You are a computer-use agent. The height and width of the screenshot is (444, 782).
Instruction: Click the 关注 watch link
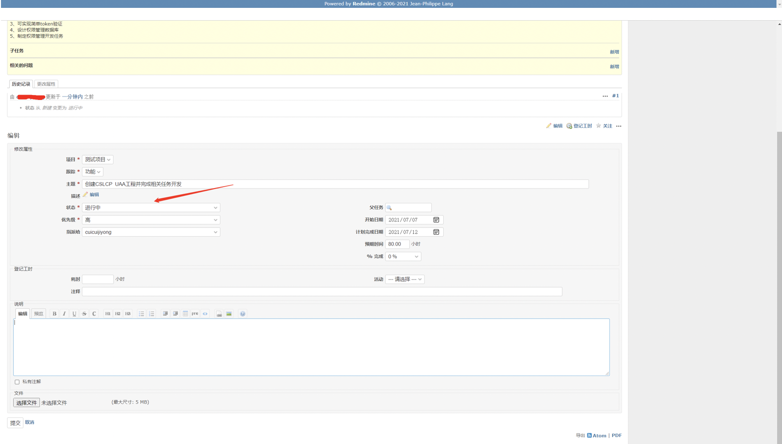point(604,126)
